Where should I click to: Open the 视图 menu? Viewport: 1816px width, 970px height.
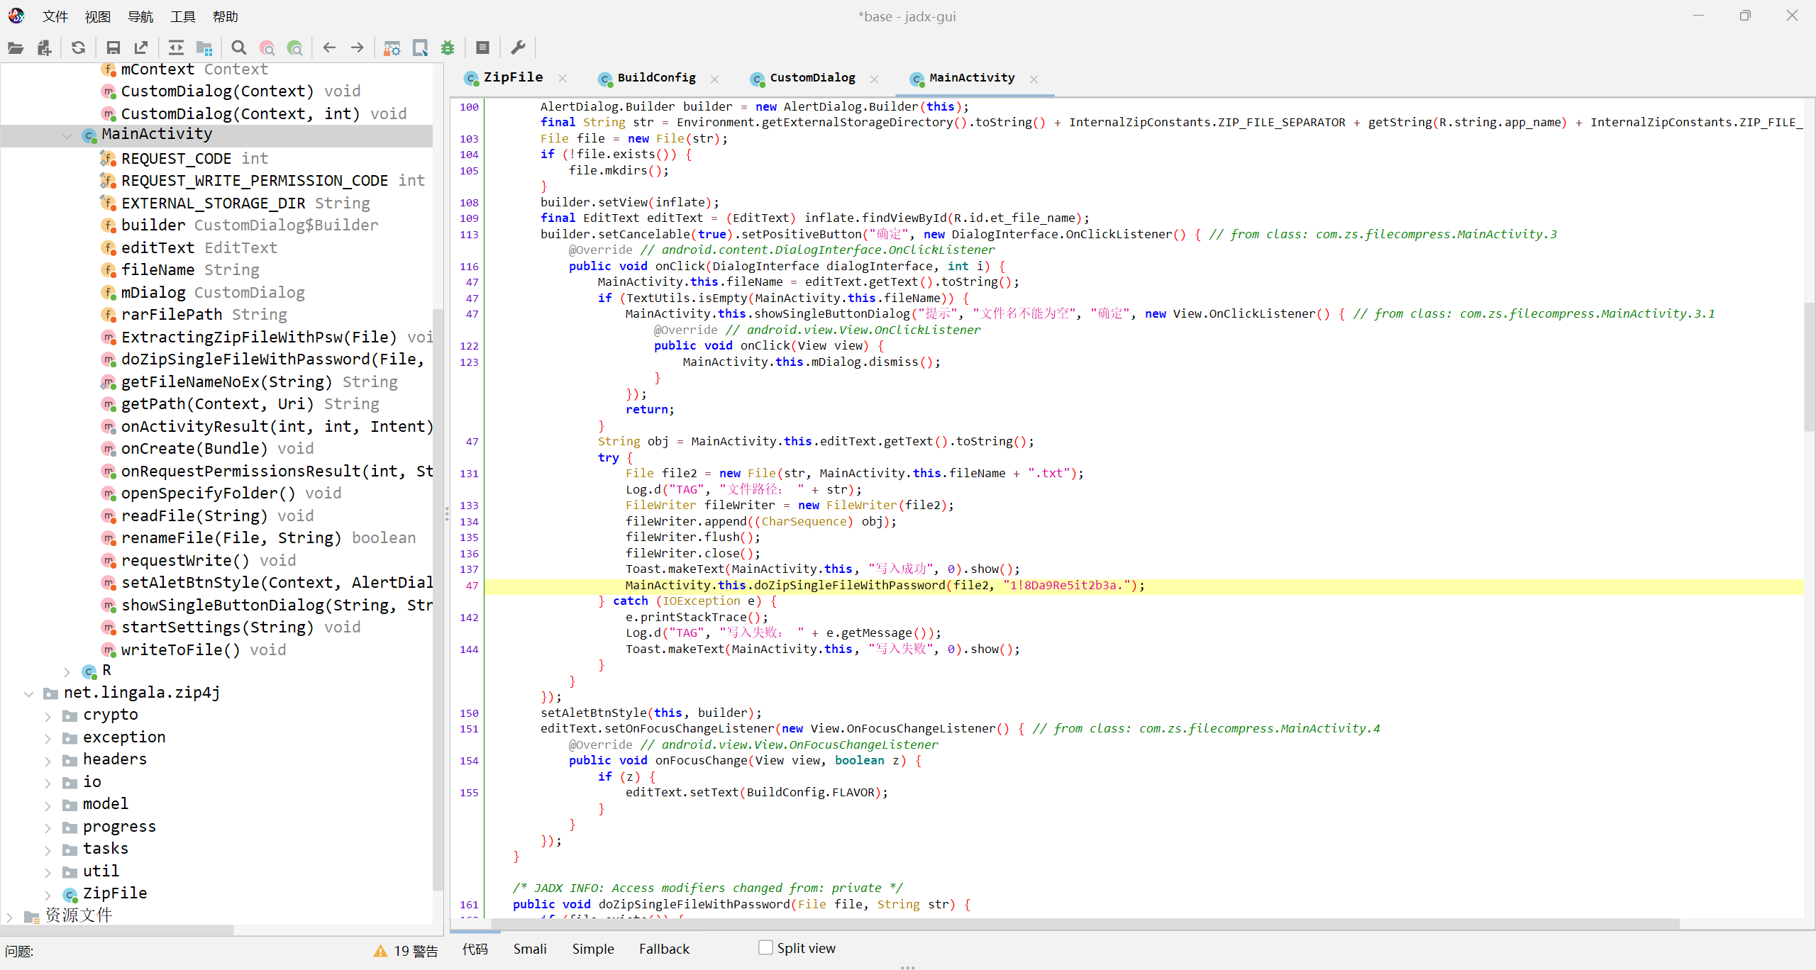98,16
